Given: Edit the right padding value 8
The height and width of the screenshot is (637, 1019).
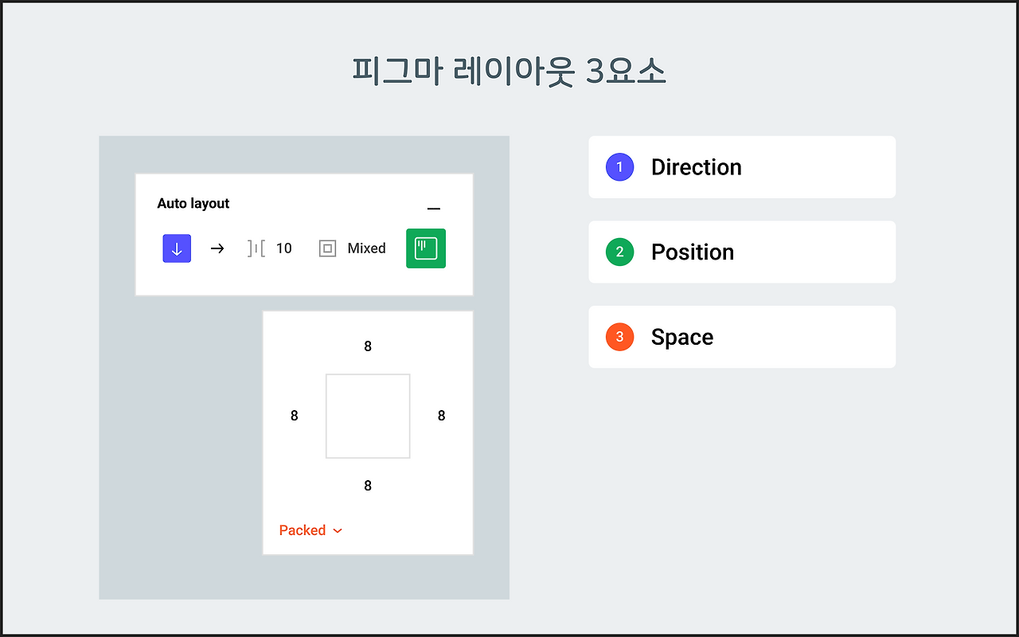Looking at the screenshot, I should [442, 416].
